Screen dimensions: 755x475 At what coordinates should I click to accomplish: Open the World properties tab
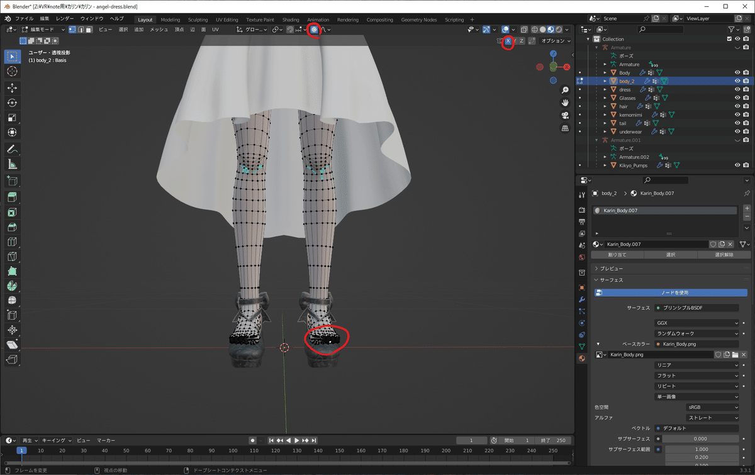tap(582, 257)
